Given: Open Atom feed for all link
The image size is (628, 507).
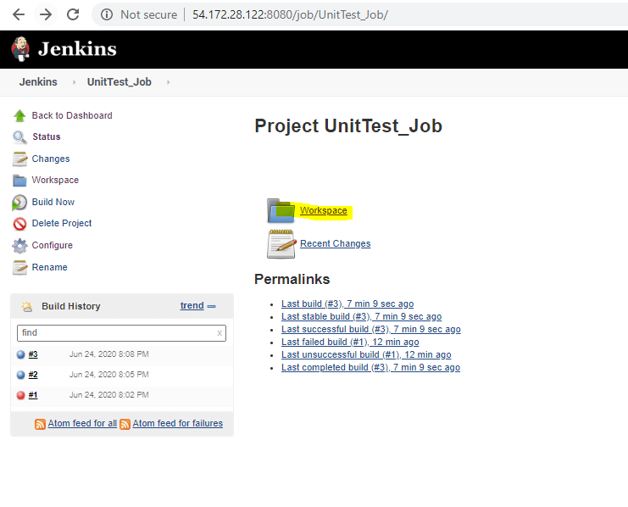Looking at the screenshot, I should pos(82,423).
